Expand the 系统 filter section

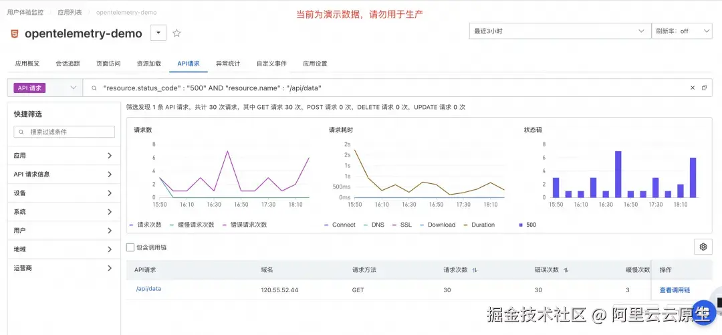pyautogui.click(x=64, y=212)
